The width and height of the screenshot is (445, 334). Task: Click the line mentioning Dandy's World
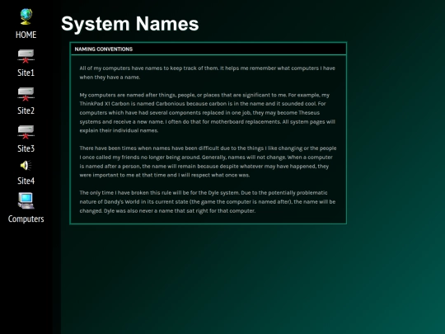coord(208,202)
